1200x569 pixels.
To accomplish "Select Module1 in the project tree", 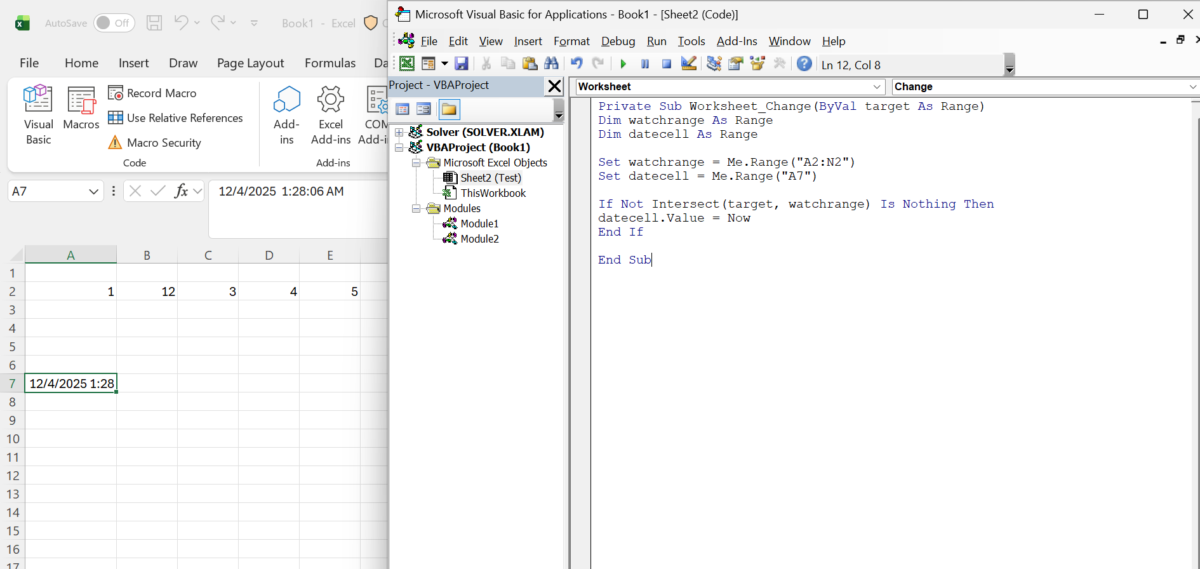I will pos(479,224).
